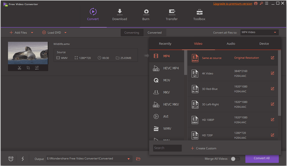Edit the Same as source preset

[272, 58]
